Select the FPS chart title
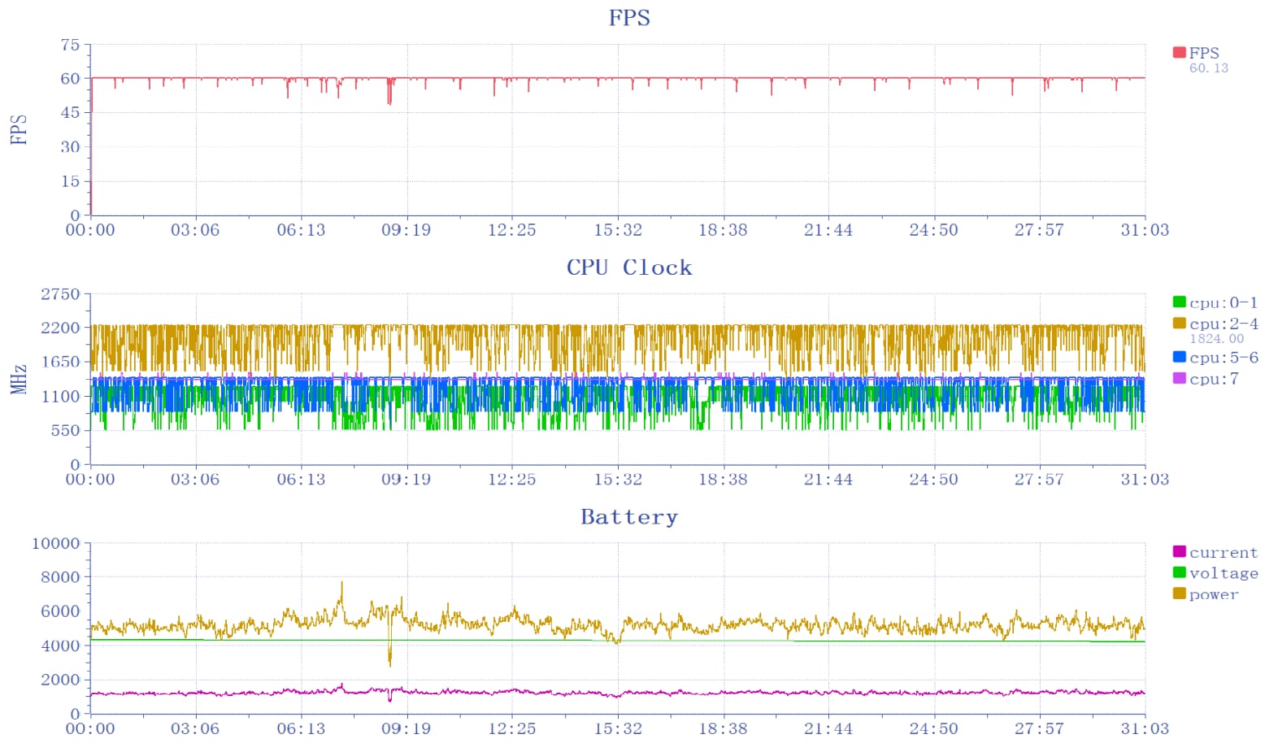The height and width of the screenshot is (752, 1278). click(x=629, y=18)
